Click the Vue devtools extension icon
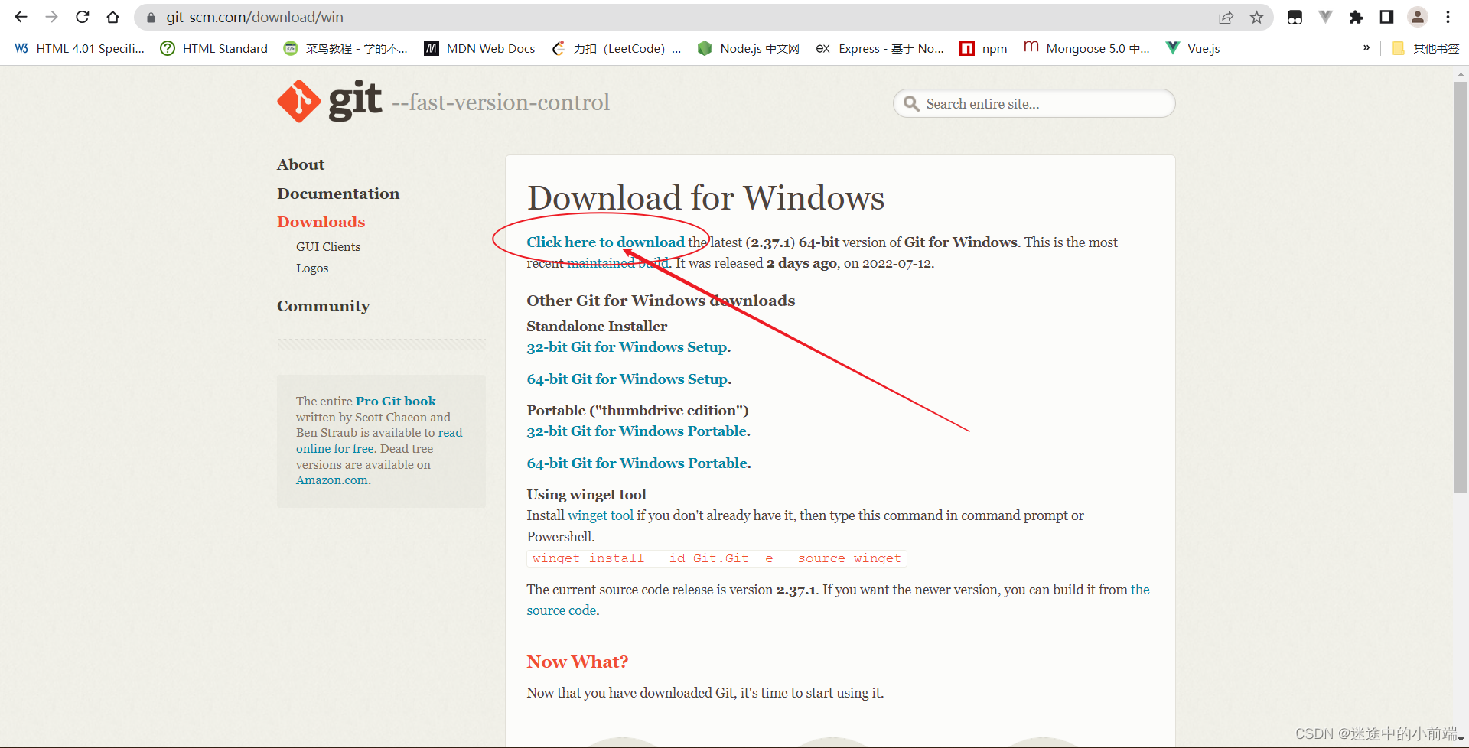The width and height of the screenshot is (1469, 748). pyautogui.click(x=1325, y=17)
